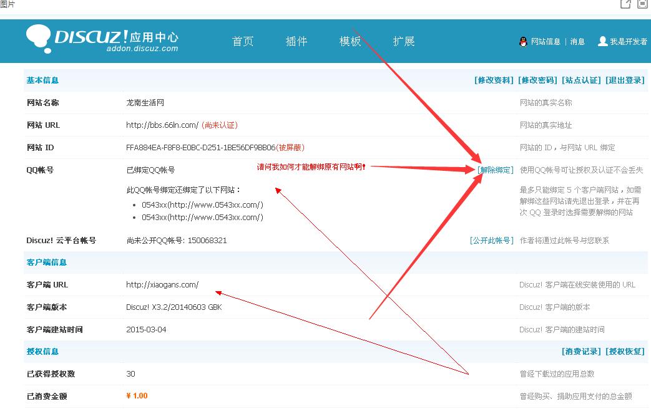This screenshot has width=651, height=409.
Task: Click the user avatar icon beside 我是开发者
Action: (602, 41)
